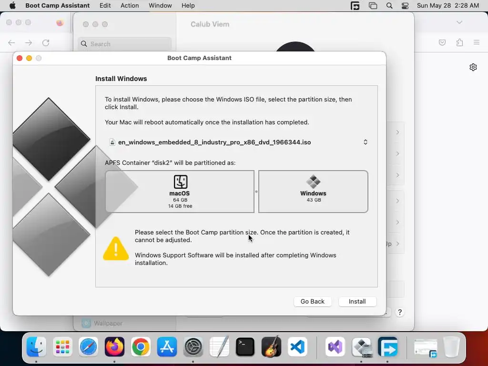Open Firefox extensions puzzle icon
The height and width of the screenshot is (366, 488).
[x=460, y=42]
